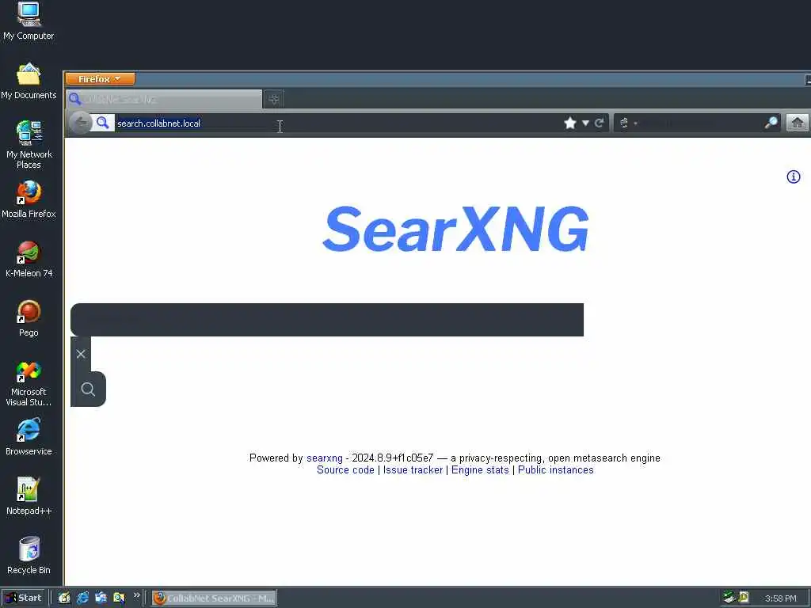Click the search box magnifier go icon
The width and height of the screenshot is (811, 608).
click(771, 123)
